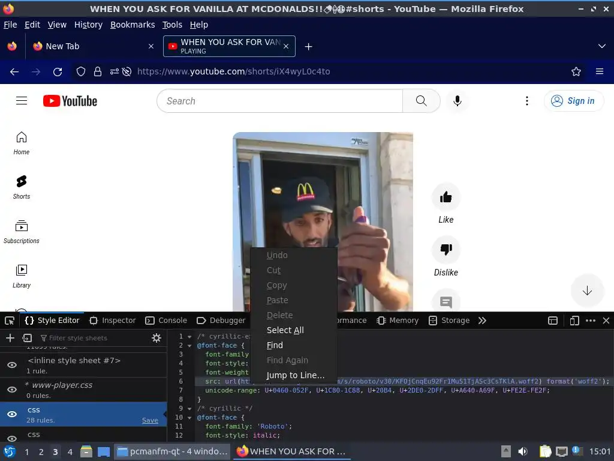Show site security info via padlock icon
The height and width of the screenshot is (461, 614).
pos(98,71)
